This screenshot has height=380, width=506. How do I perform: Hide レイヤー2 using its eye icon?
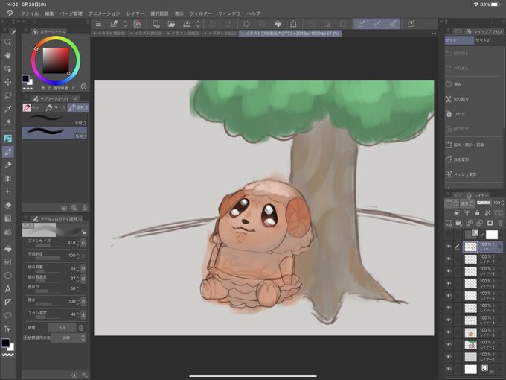(x=448, y=345)
